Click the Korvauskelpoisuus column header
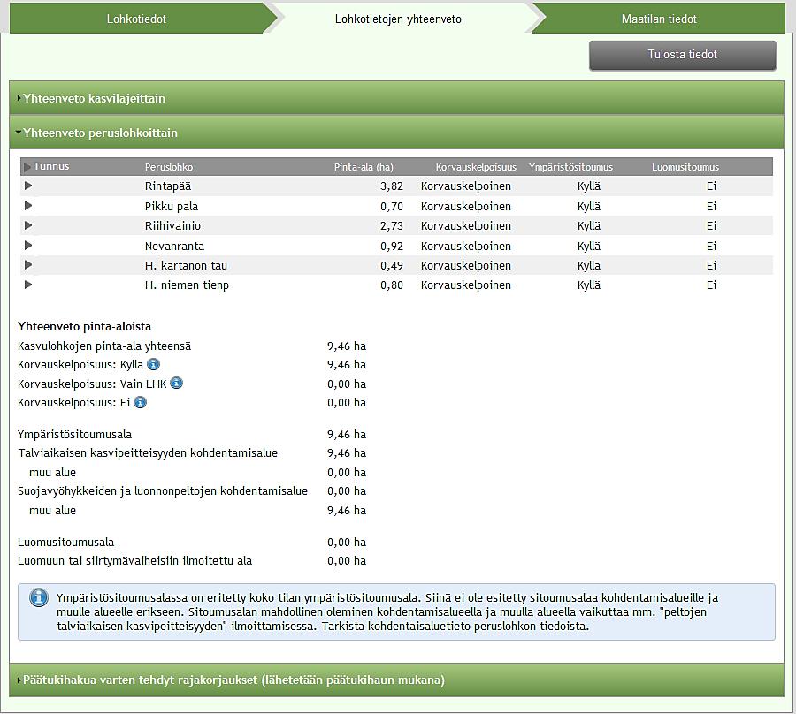796x714 pixels. (x=476, y=167)
